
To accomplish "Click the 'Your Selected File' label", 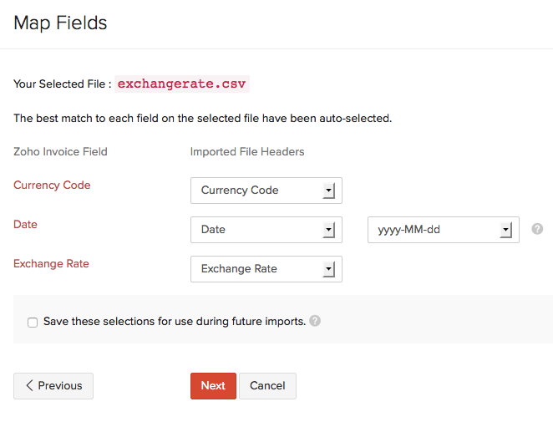I will pos(62,84).
